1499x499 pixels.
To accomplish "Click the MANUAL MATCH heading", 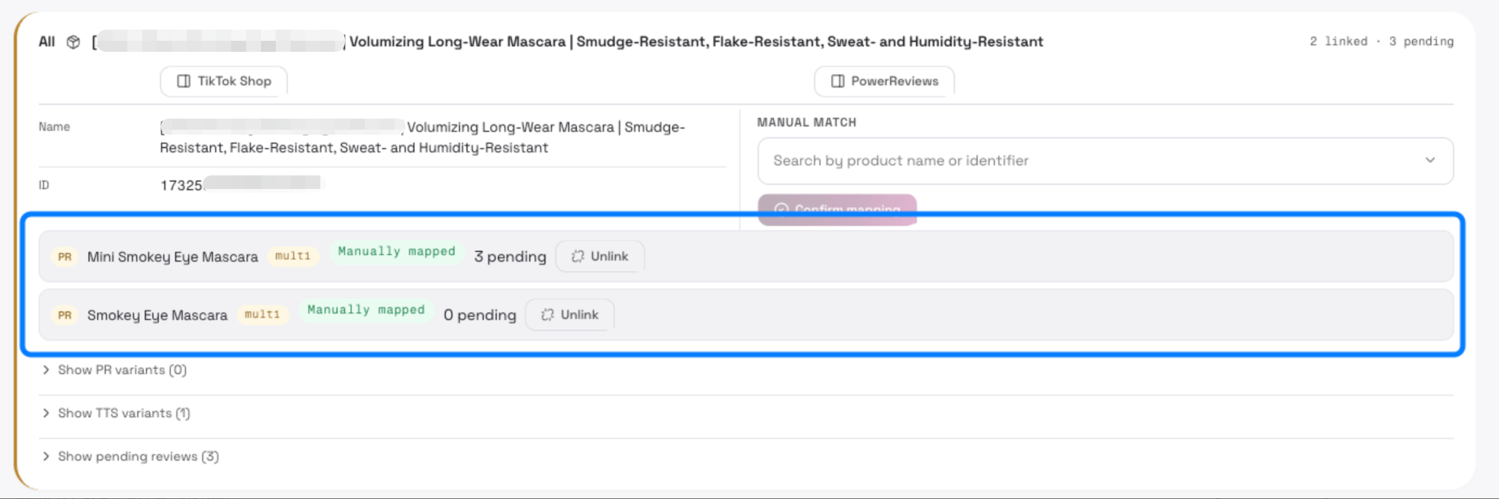I will tap(807, 122).
